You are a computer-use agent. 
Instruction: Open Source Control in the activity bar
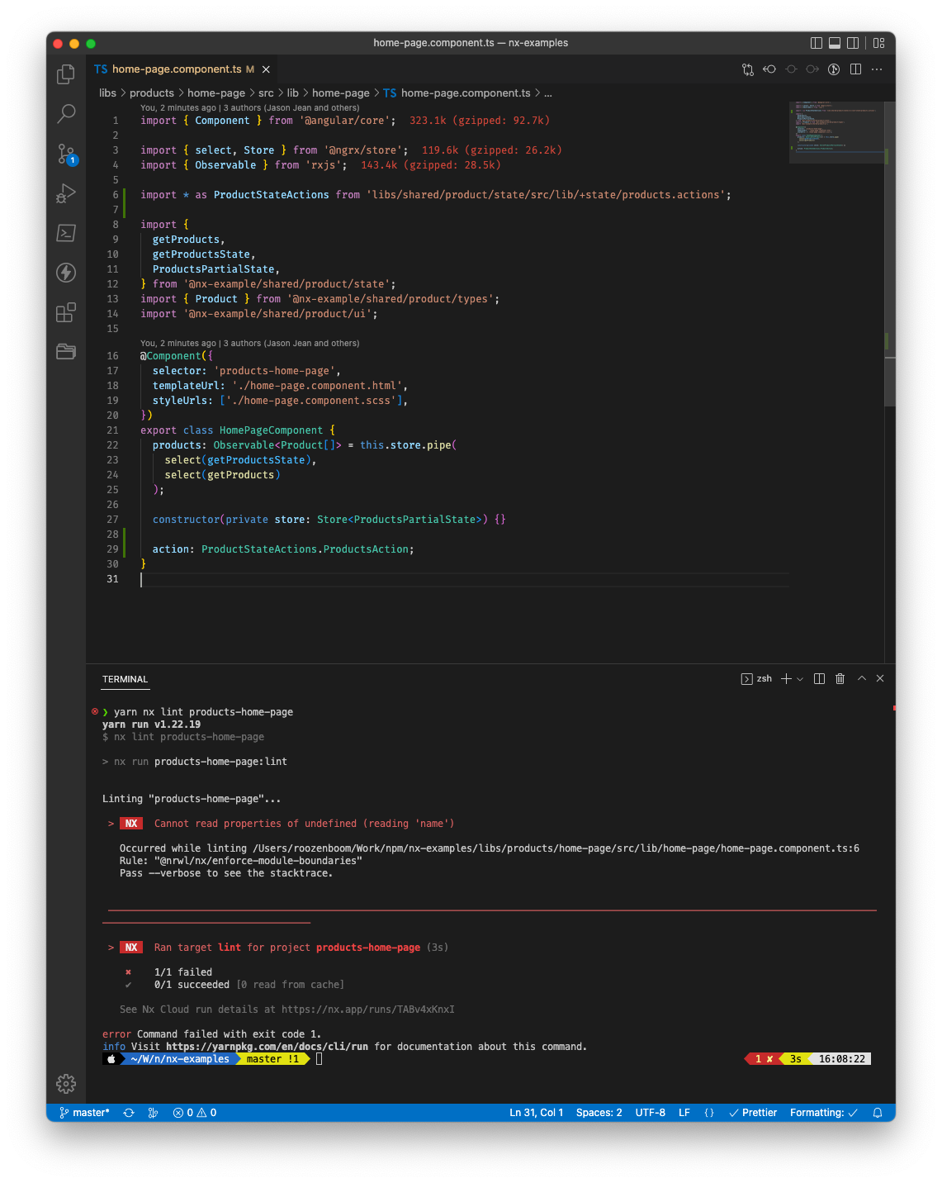65,154
